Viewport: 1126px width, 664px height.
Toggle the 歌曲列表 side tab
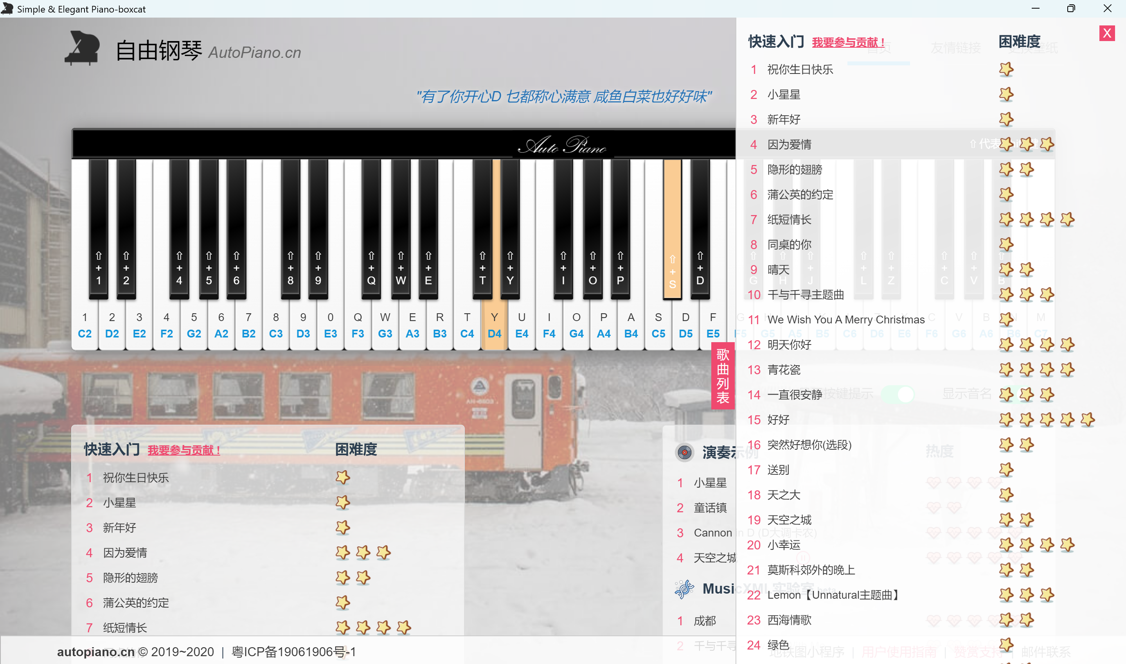723,376
